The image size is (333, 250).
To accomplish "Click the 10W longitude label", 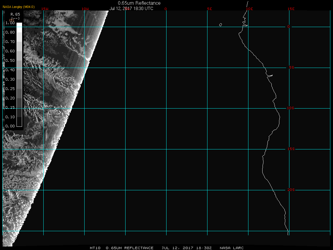I will pos(85,9).
